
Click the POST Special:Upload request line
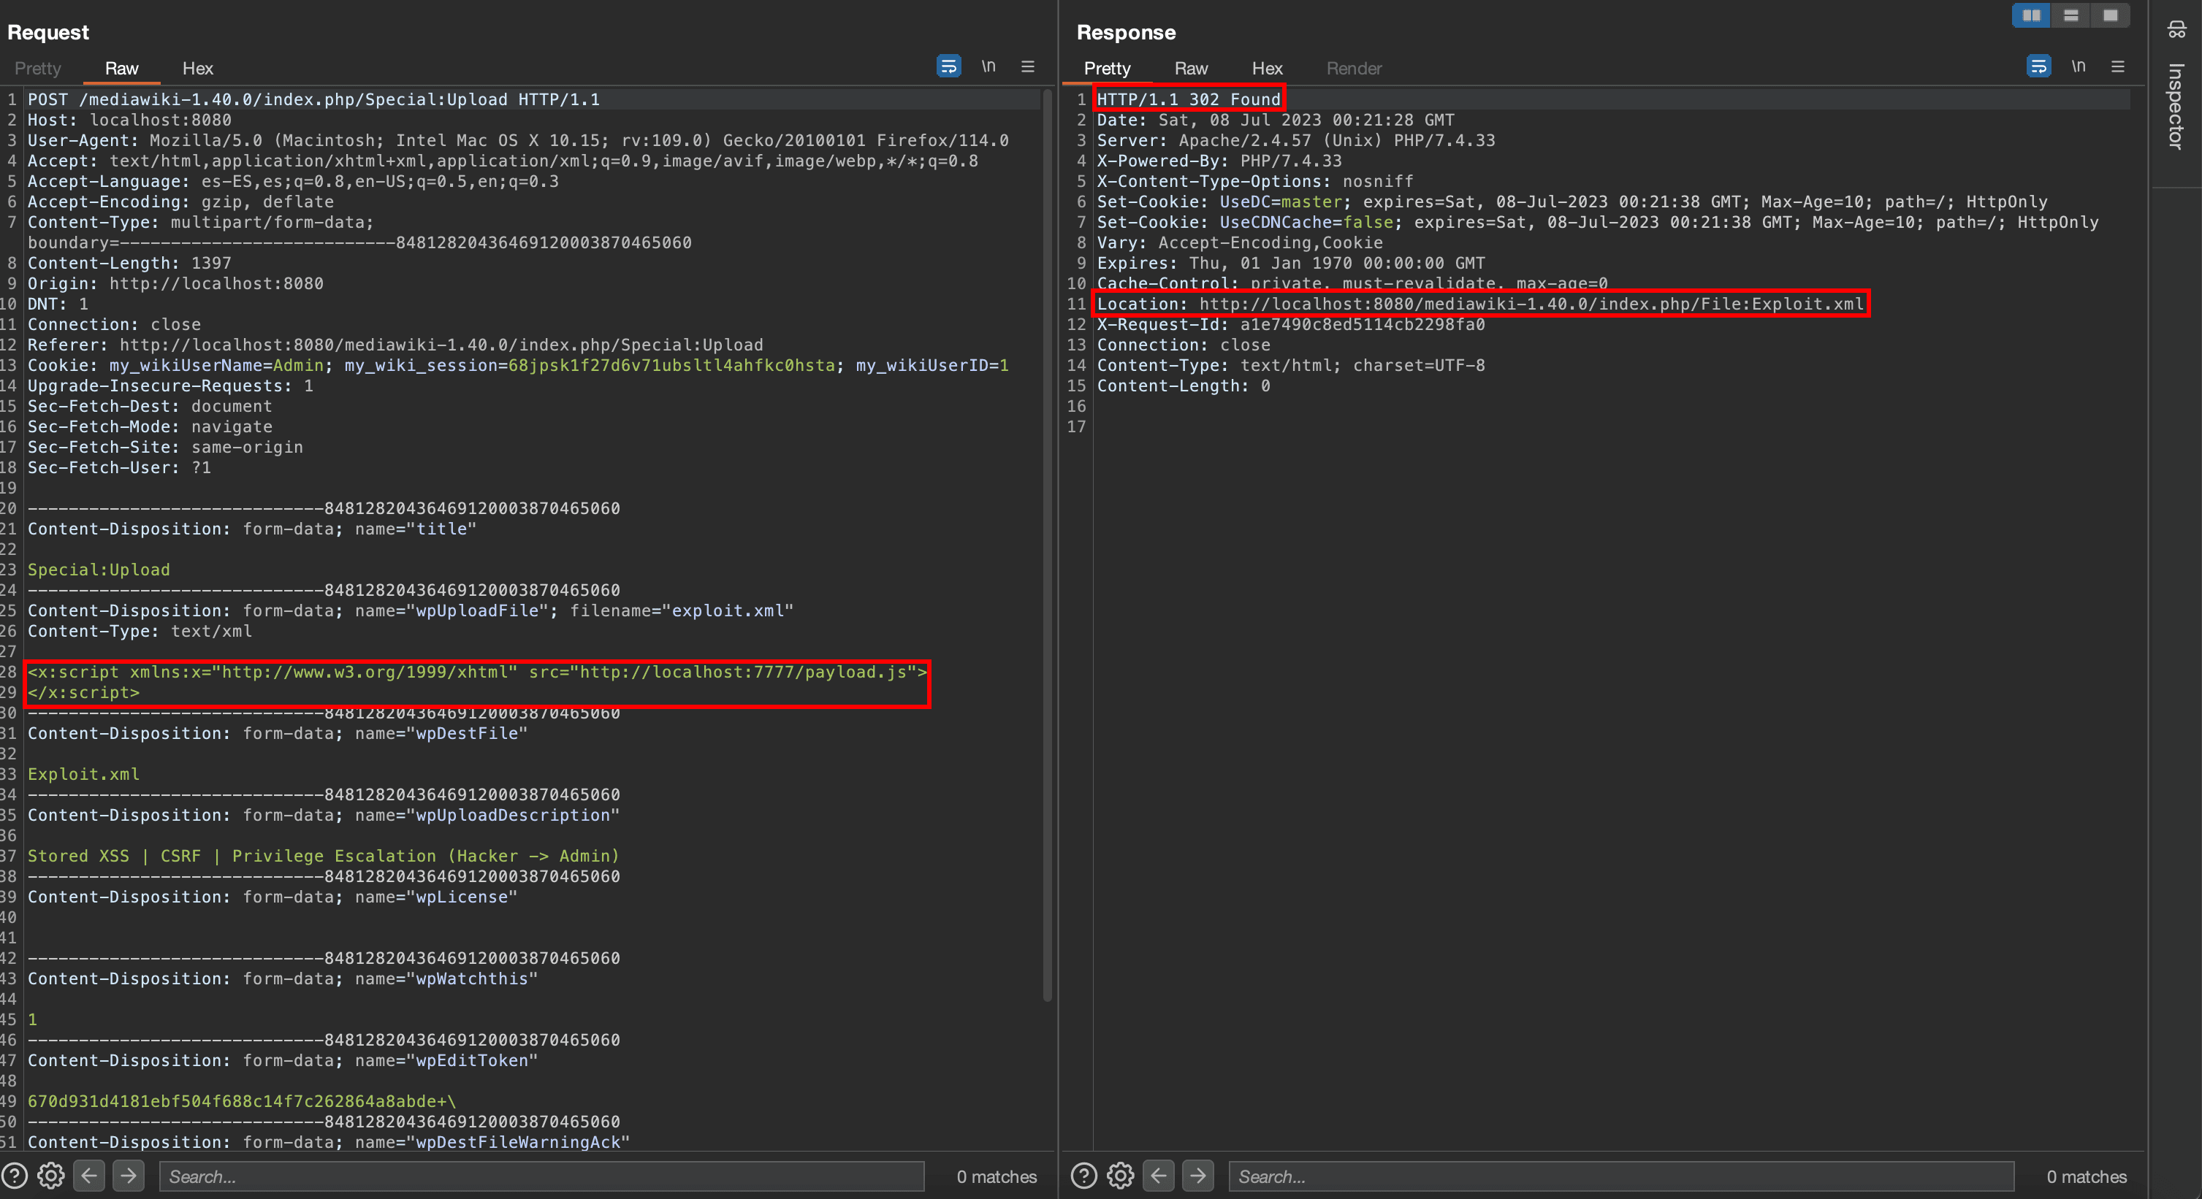(x=313, y=99)
